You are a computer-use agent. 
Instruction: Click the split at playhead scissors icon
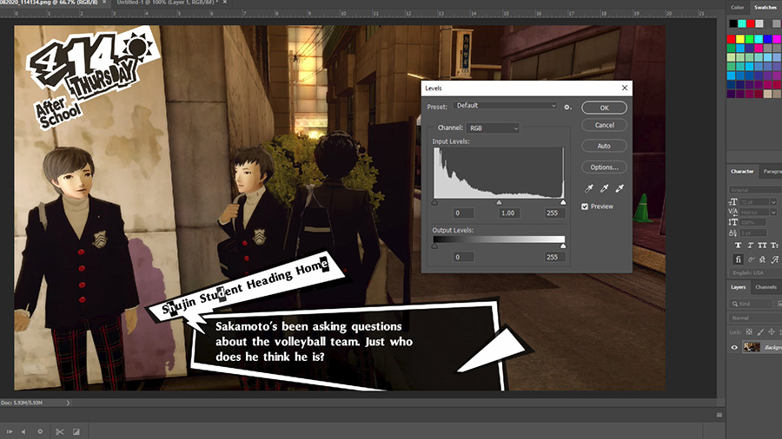click(59, 431)
